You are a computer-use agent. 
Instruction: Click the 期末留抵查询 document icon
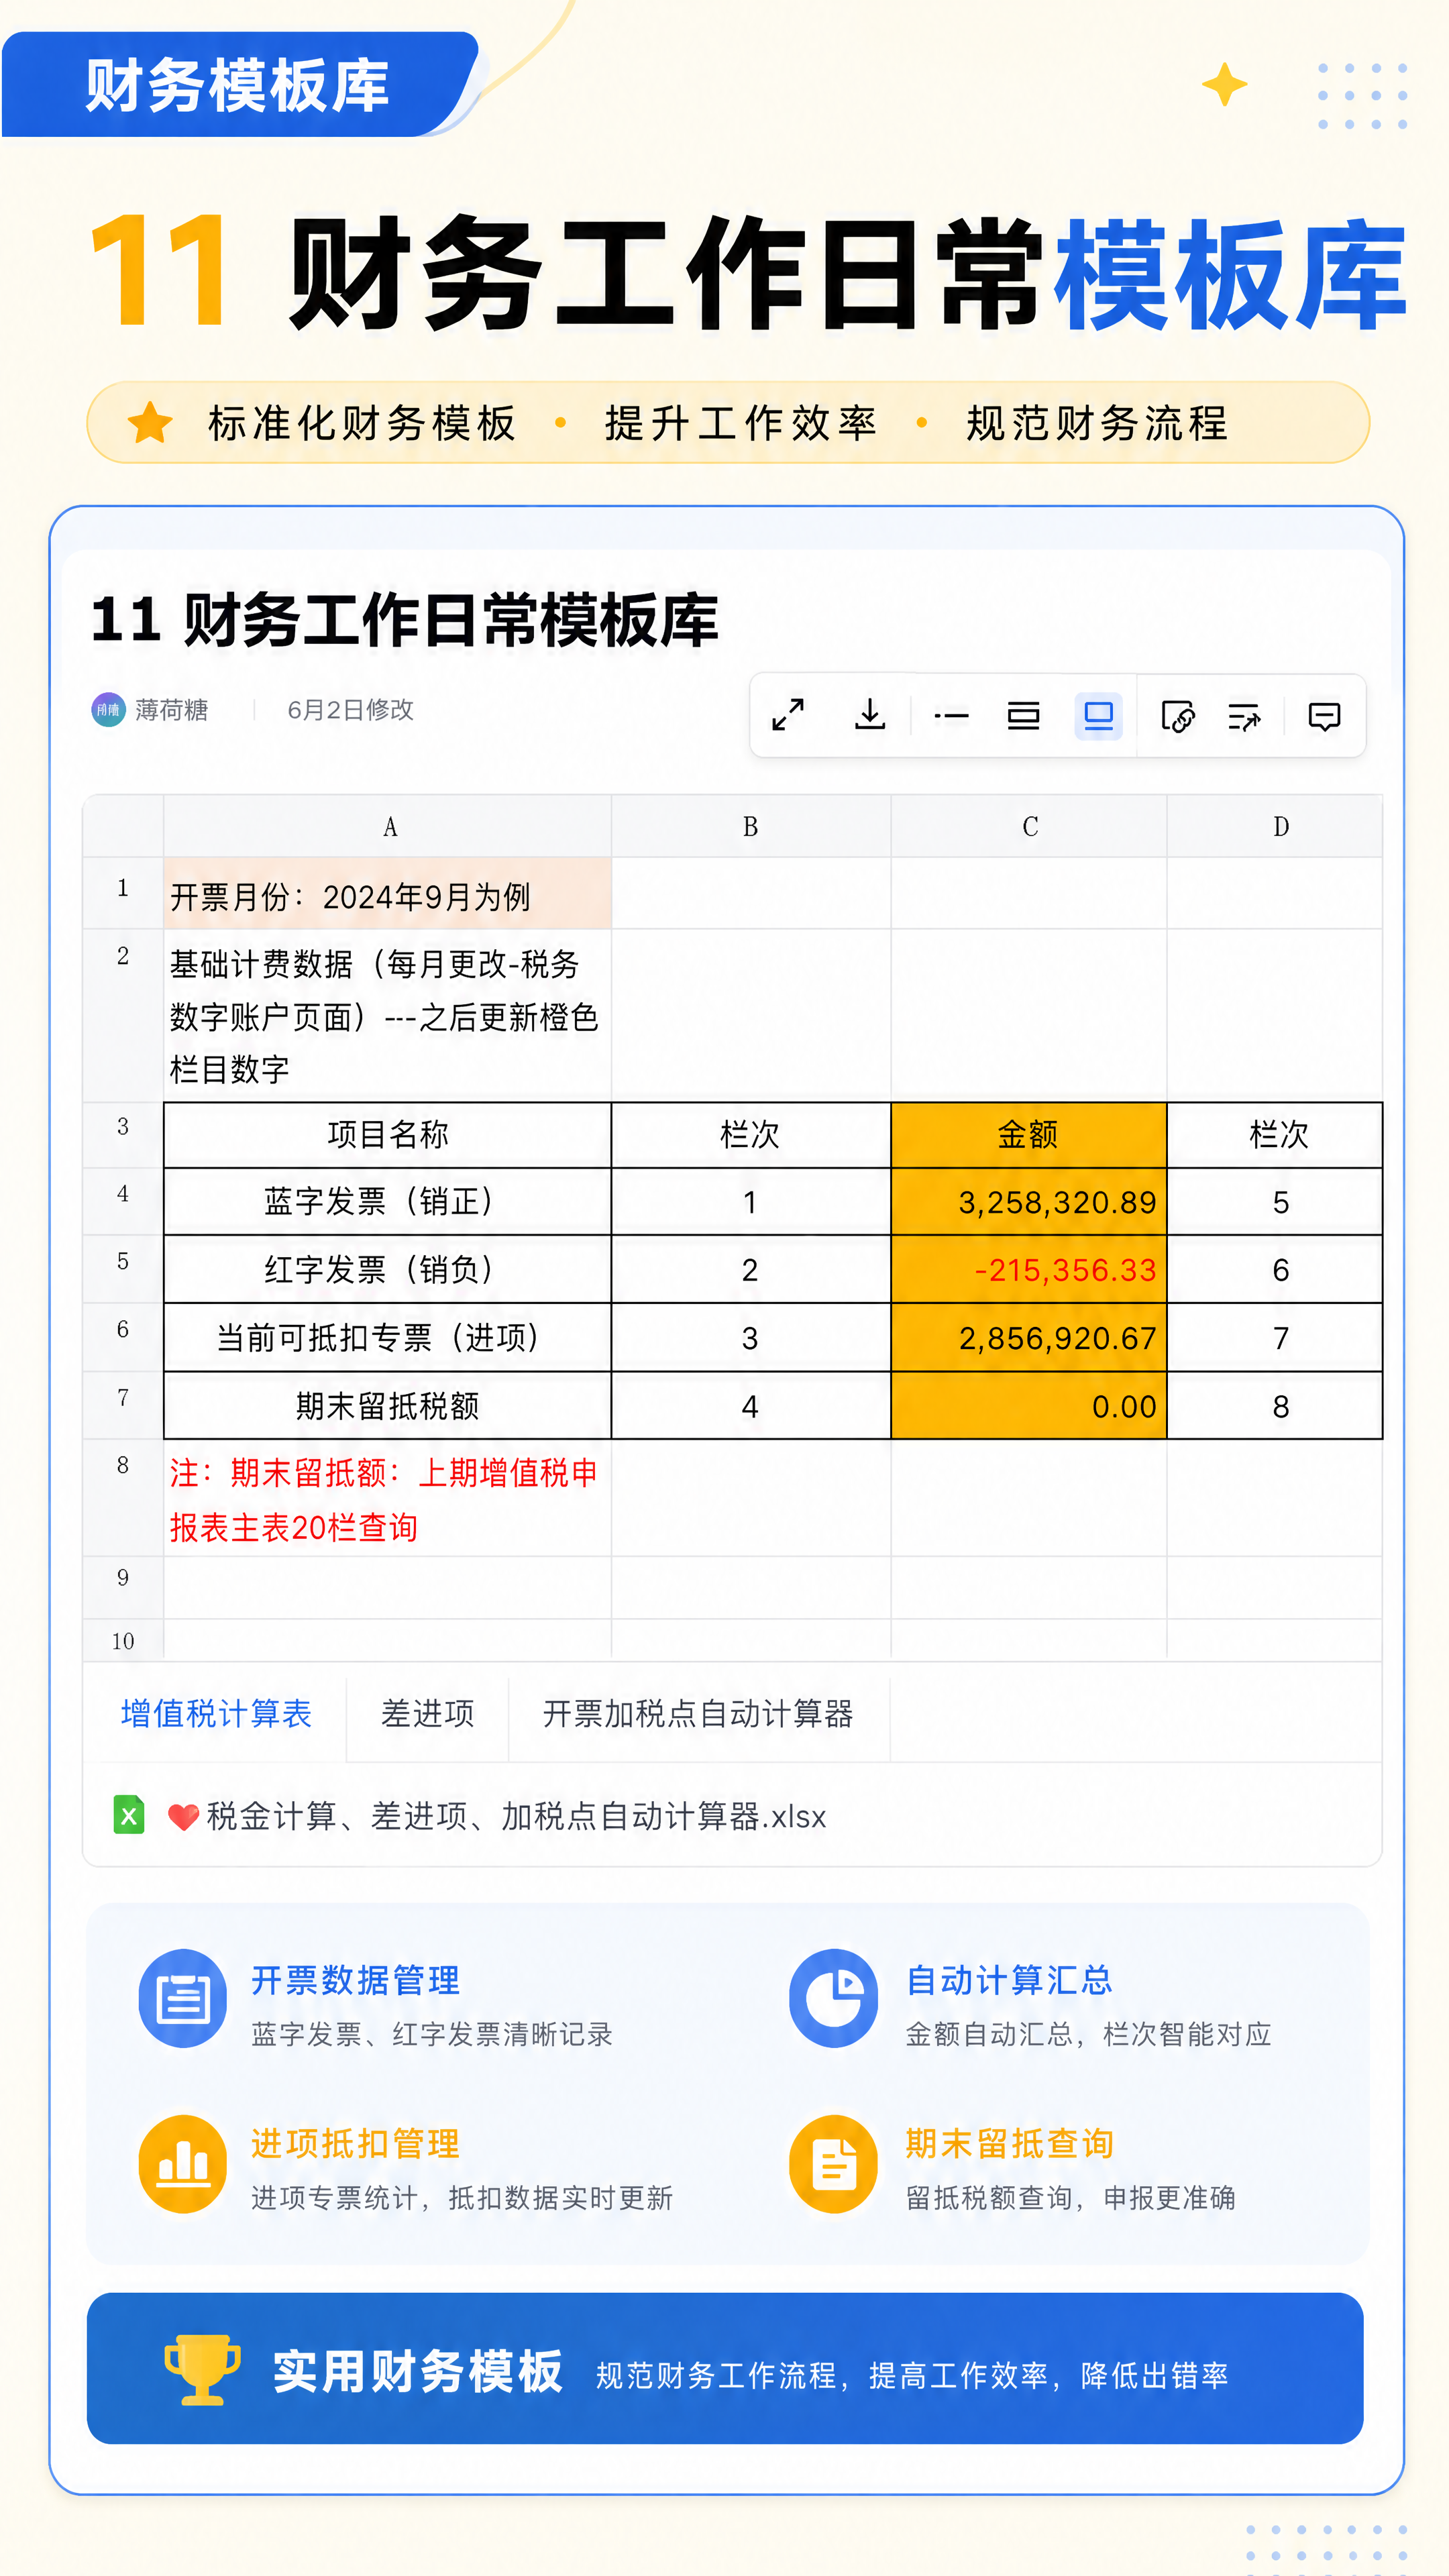click(x=834, y=2164)
